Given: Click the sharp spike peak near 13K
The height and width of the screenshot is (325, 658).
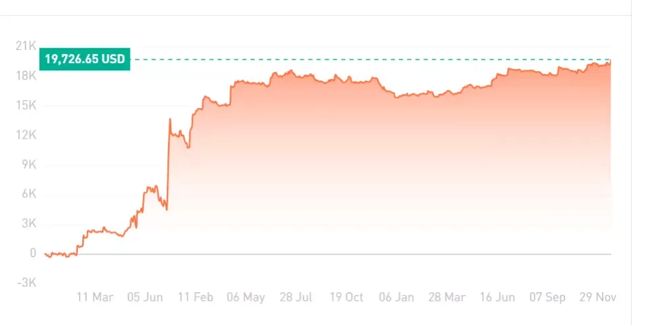Looking at the screenshot, I should pyautogui.click(x=170, y=119).
